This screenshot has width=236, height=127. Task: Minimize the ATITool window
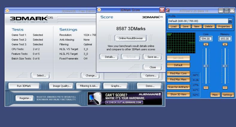[x=221, y=11]
